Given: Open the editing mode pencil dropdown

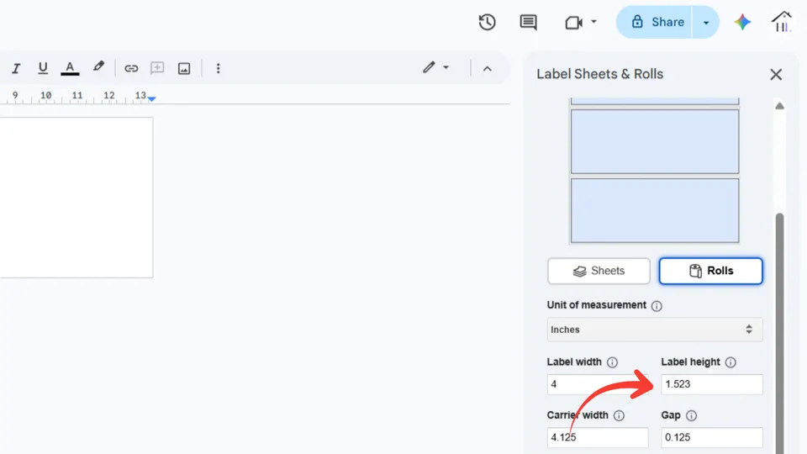Looking at the screenshot, I should pos(436,67).
